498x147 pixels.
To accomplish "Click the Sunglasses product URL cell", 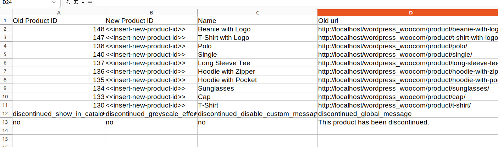I will [x=408, y=88].
